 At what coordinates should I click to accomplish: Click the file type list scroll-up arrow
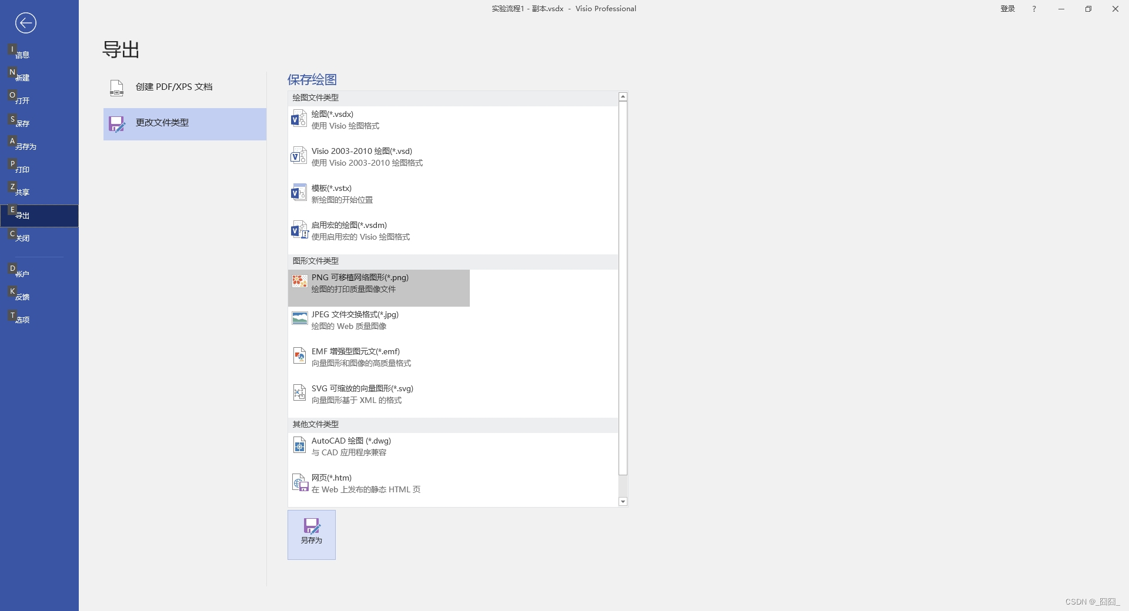[x=623, y=97]
